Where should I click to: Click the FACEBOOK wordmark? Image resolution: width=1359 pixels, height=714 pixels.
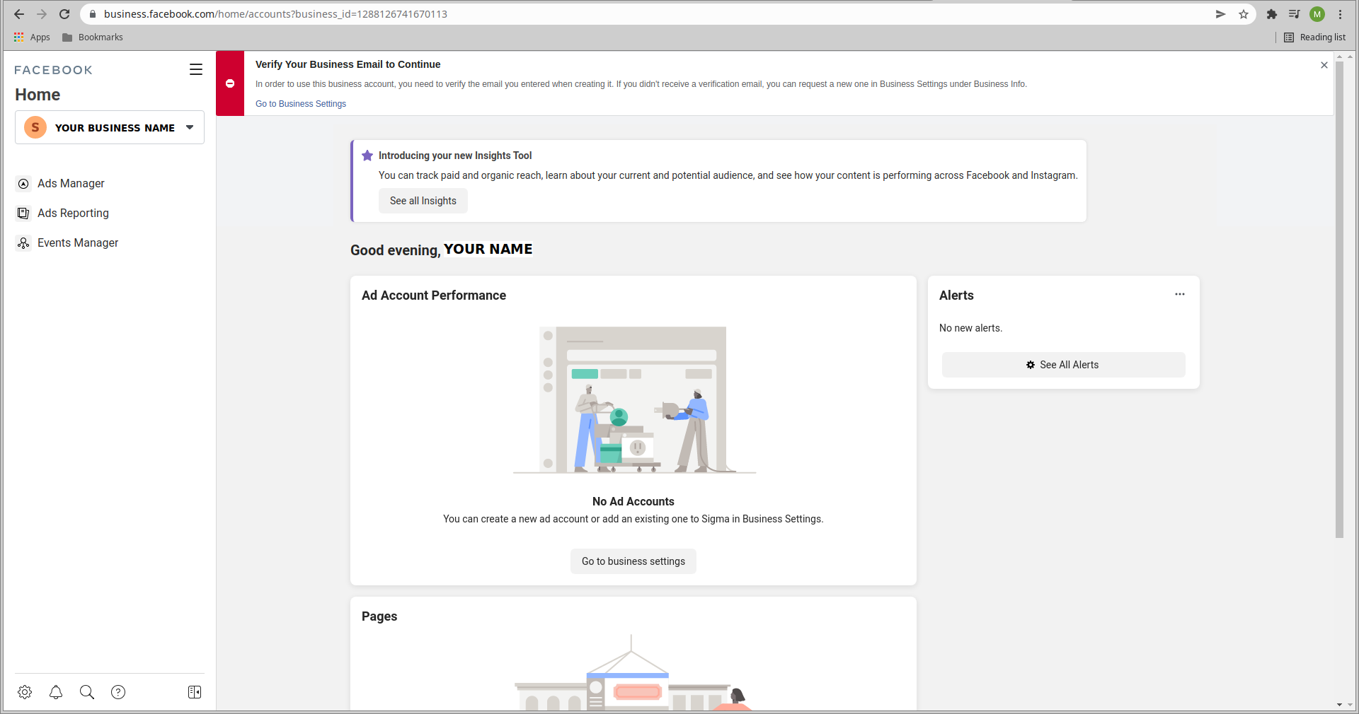click(x=53, y=70)
